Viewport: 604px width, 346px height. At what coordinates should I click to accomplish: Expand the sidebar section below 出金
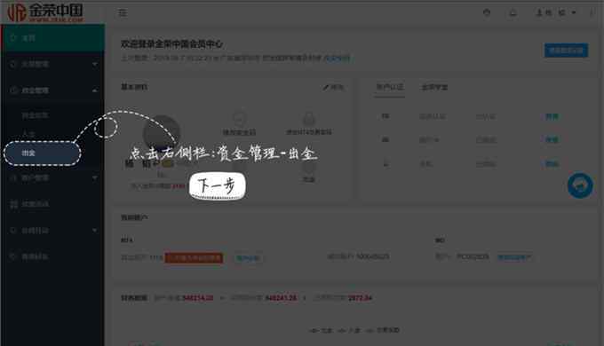52,177
